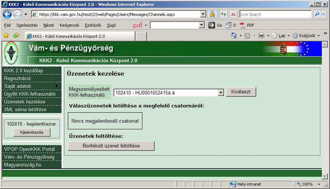The image size is (330, 189).
Task: Click the red Stop loading icon
Action: 233,14
